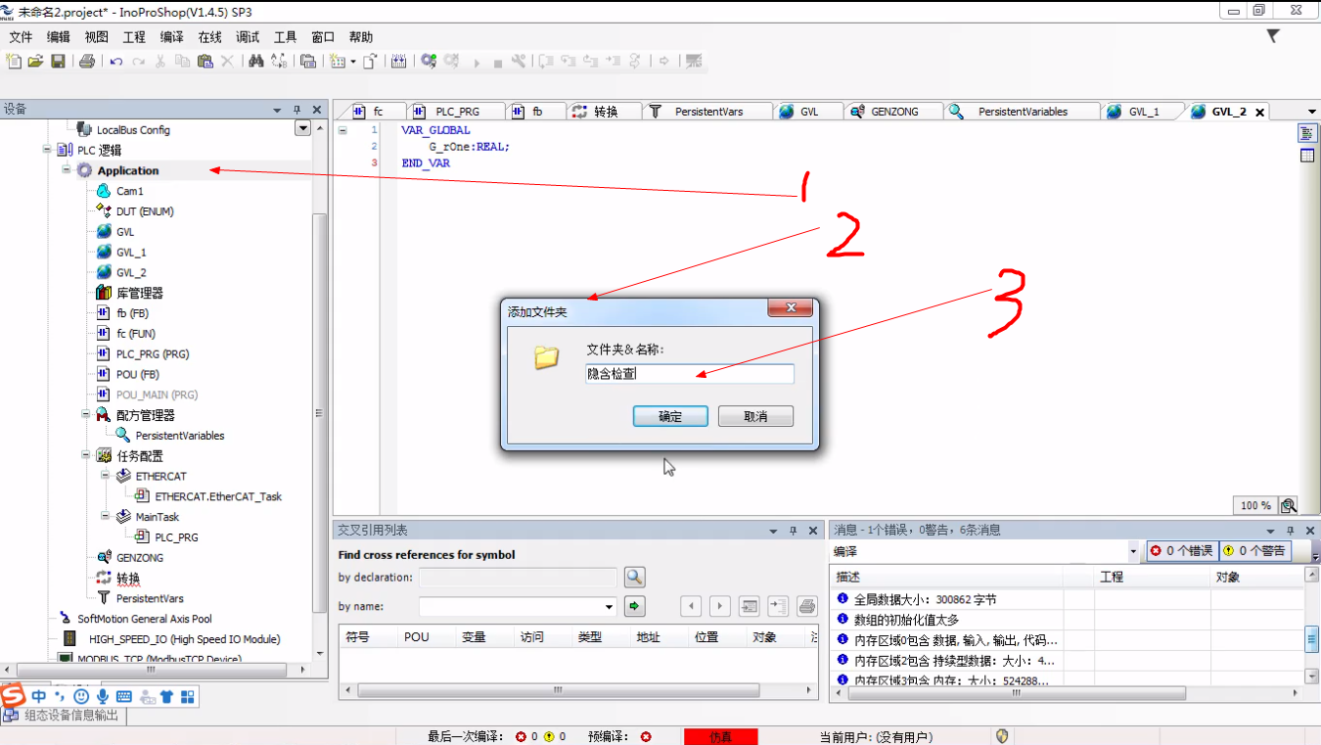This screenshot has width=1321, height=745.
Task: Click the wrench tool icon in toolbar
Action: tap(519, 61)
